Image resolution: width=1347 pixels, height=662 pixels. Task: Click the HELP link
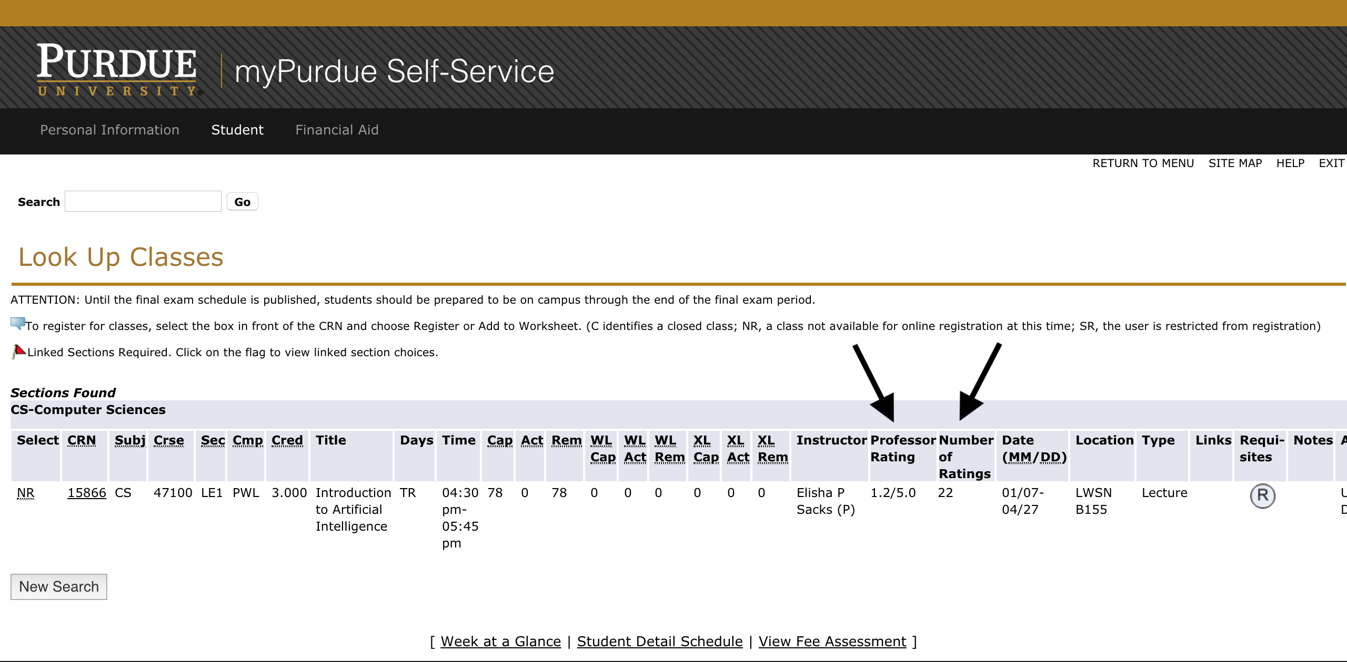click(1290, 163)
